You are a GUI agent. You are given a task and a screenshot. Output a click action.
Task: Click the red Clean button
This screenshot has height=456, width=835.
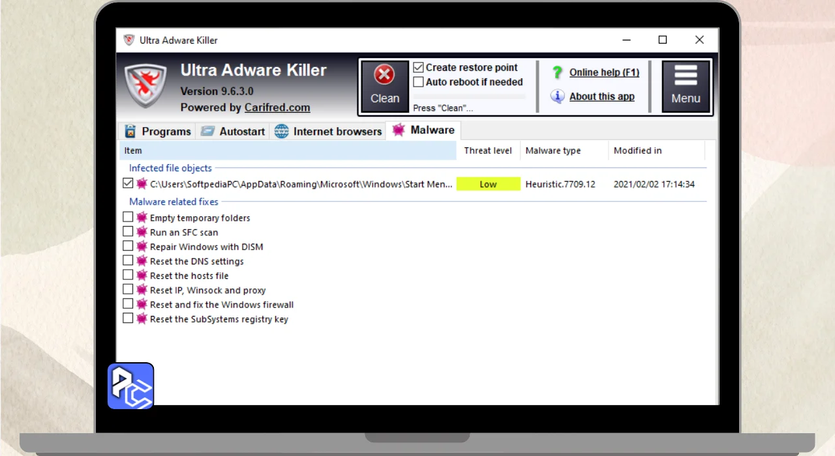[385, 87]
